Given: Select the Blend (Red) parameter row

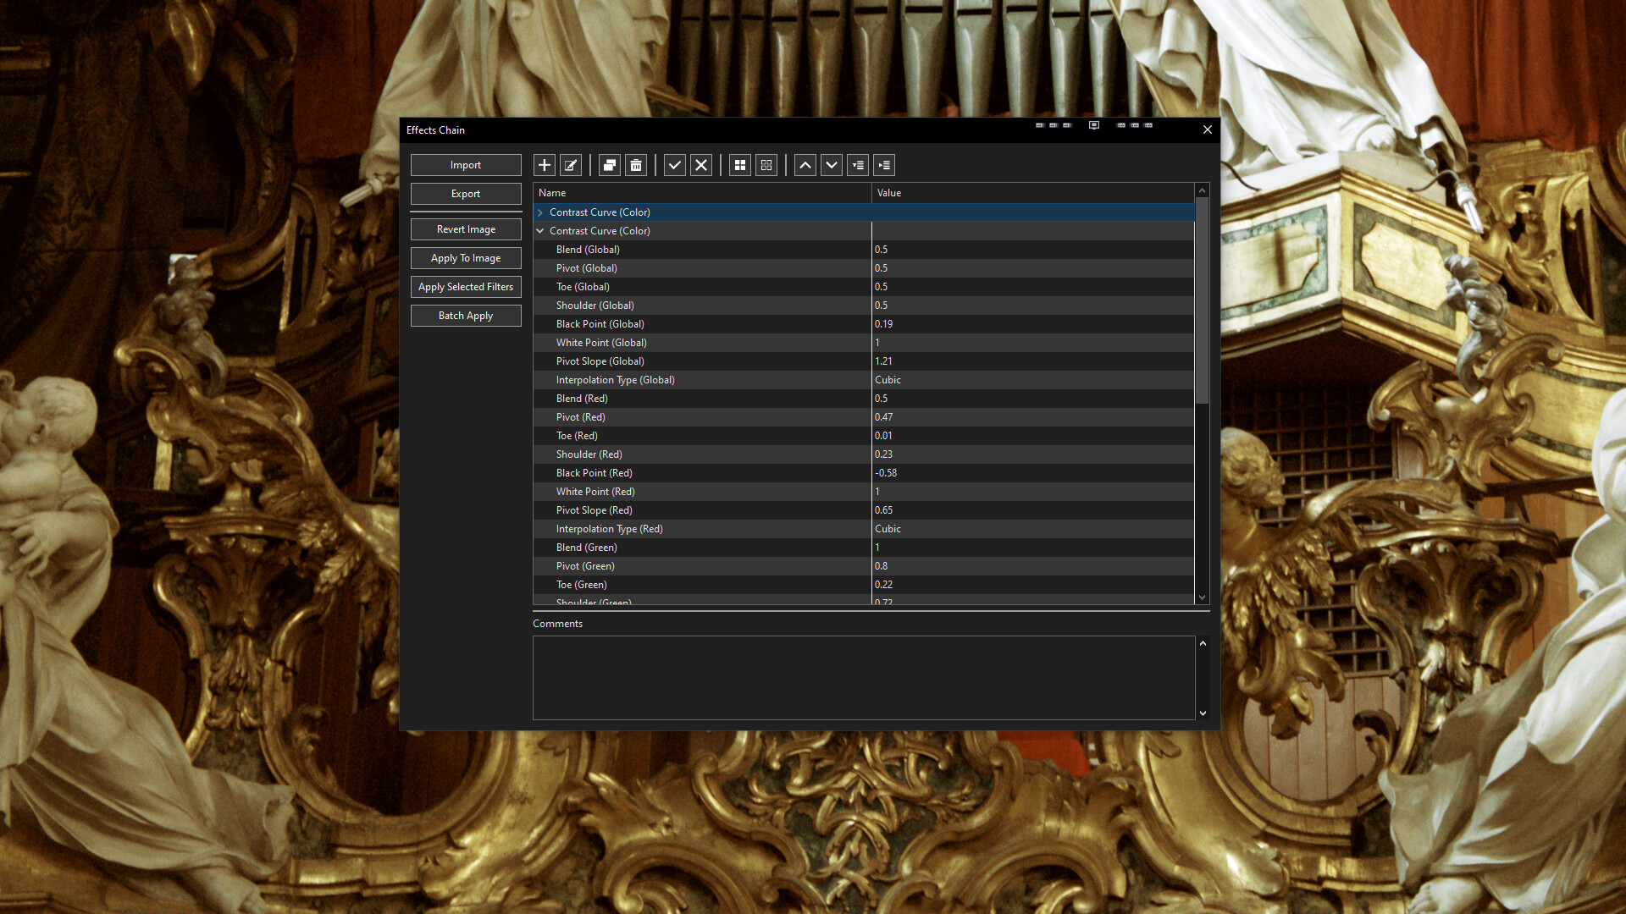Looking at the screenshot, I should 864,399.
